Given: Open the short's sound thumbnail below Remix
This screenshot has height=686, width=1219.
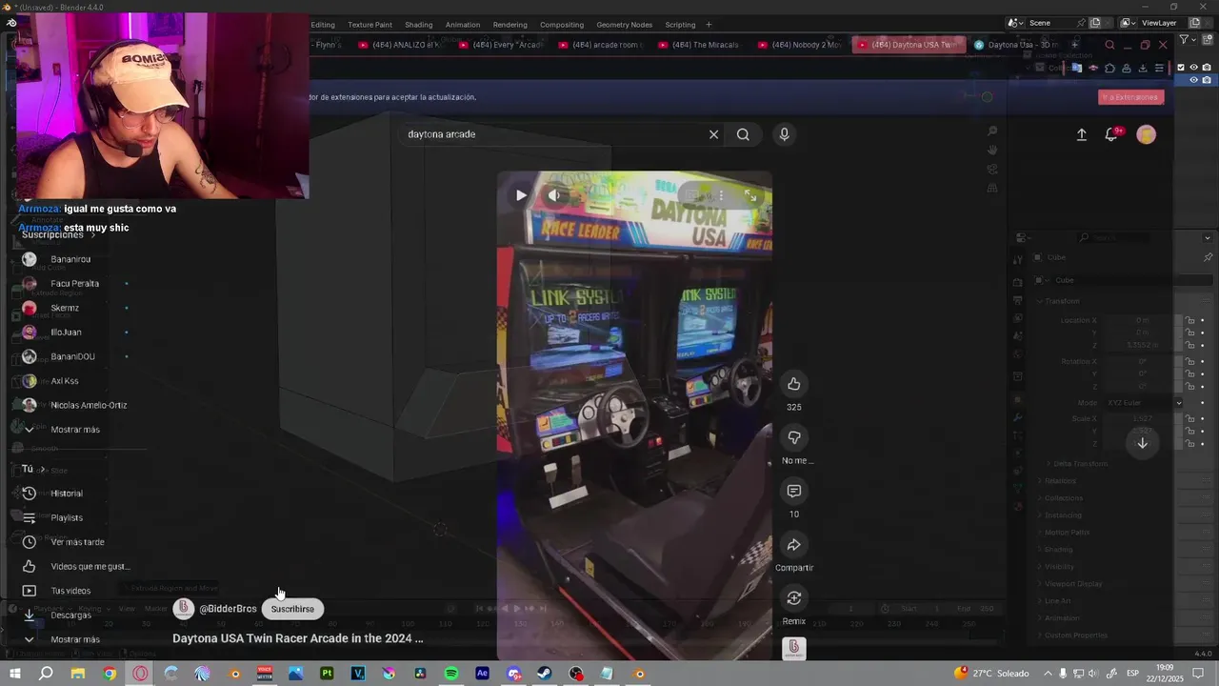Looking at the screenshot, I should [x=793, y=649].
